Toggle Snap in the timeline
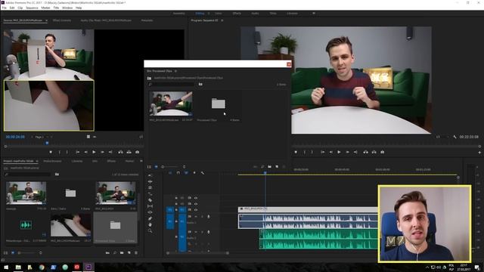Screen dimensions: 484x272 [178, 173]
